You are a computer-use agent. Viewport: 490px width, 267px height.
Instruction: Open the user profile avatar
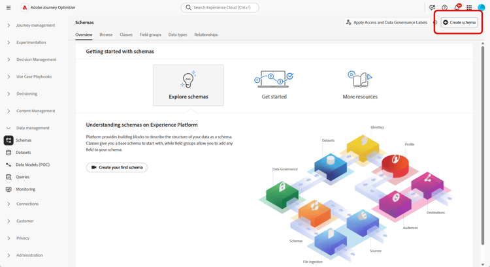click(x=482, y=7)
